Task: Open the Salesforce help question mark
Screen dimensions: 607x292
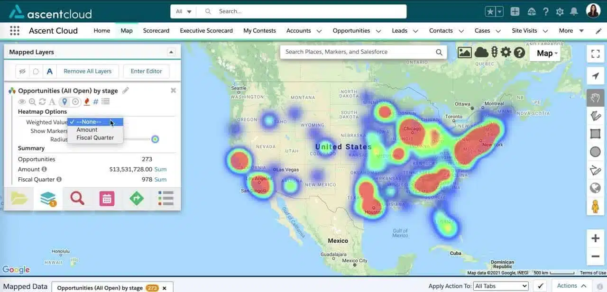Action: tap(546, 11)
